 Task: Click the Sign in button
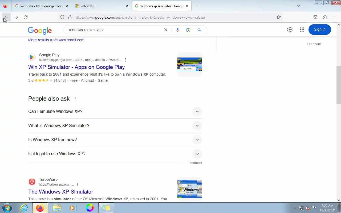(x=320, y=30)
